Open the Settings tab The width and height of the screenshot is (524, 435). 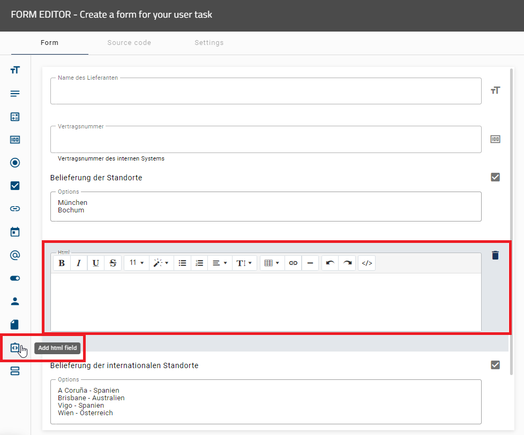(209, 43)
